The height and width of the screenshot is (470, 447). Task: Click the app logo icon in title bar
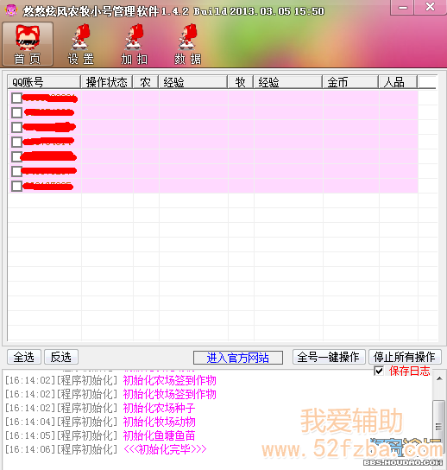(x=11, y=10)
